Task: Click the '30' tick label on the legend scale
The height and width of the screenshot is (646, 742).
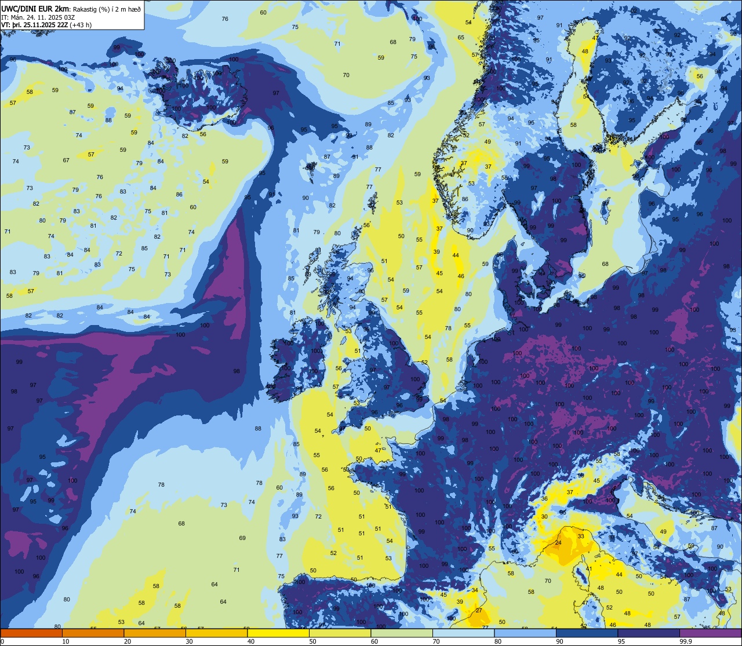Action: pos(189,641)
